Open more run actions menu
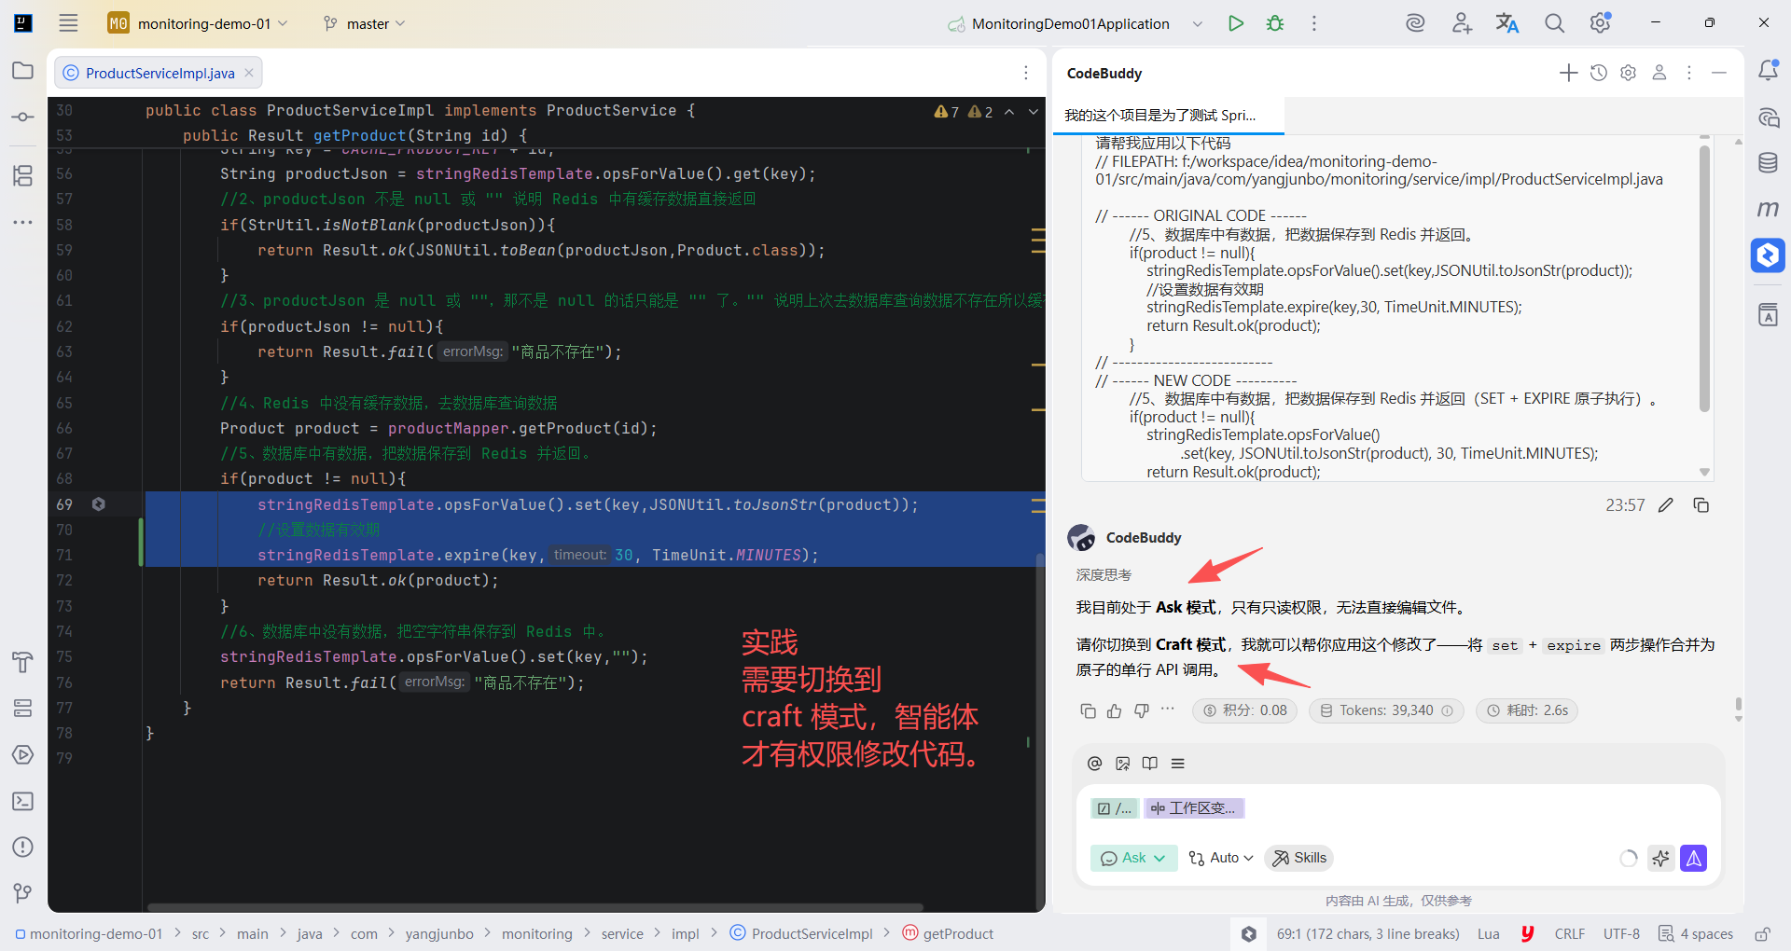Screen dimensions: 1791x951 pyautogui.click(x=1314, y=23)
